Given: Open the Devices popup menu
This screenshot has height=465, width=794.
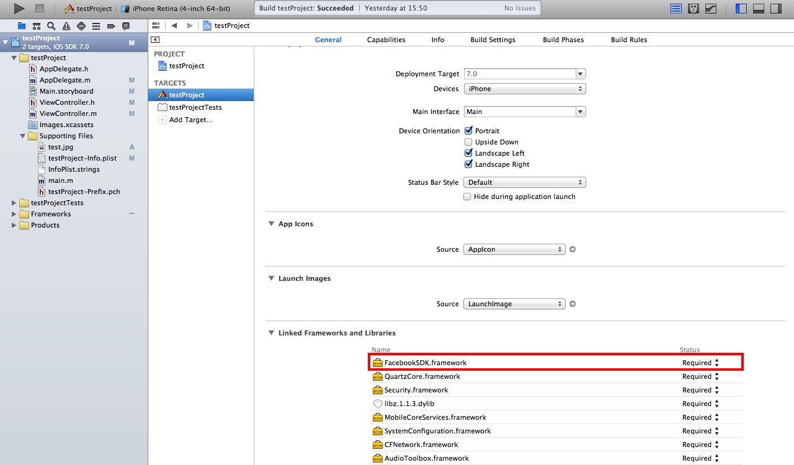Looking at the screenshot, I should click(525, 89).
